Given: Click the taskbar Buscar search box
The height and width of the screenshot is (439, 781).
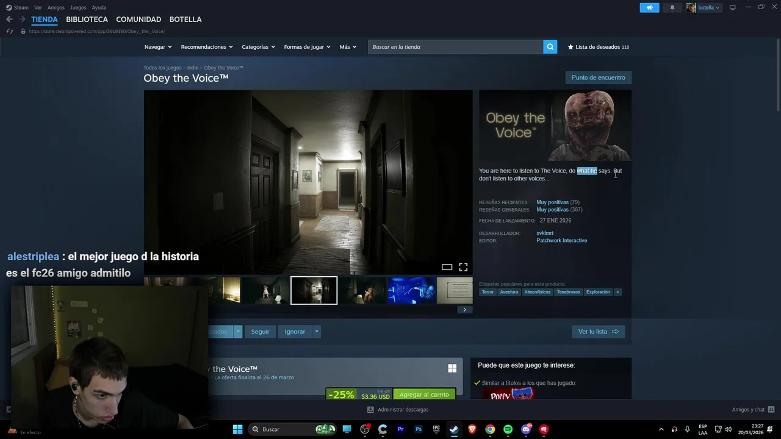Looking at the screenshot, I should click(x=293, y=429).
